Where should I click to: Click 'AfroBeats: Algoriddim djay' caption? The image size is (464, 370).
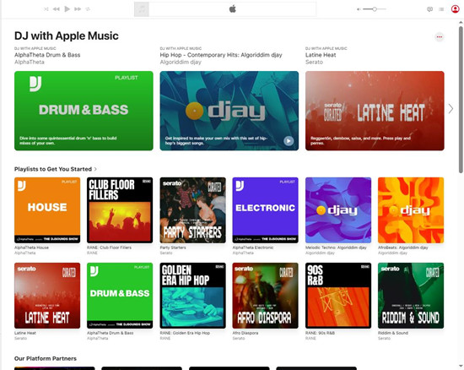point(402,248)
